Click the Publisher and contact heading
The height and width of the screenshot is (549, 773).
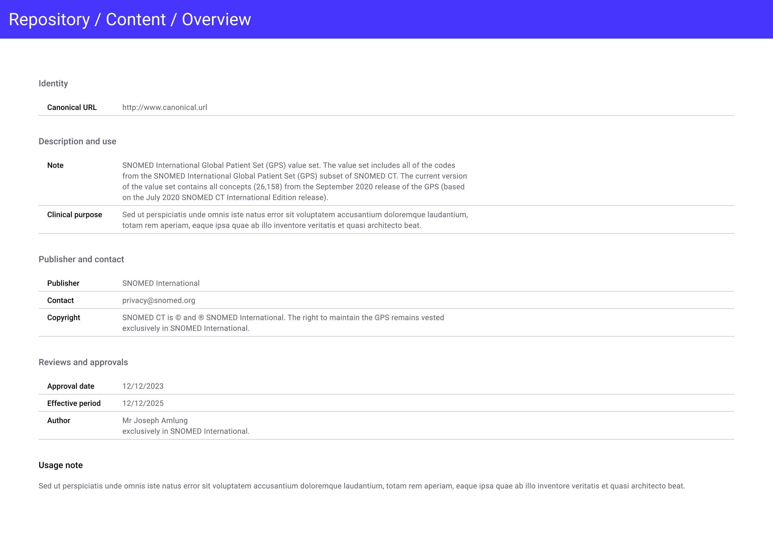pyautogui.click(x=81, y=259)
